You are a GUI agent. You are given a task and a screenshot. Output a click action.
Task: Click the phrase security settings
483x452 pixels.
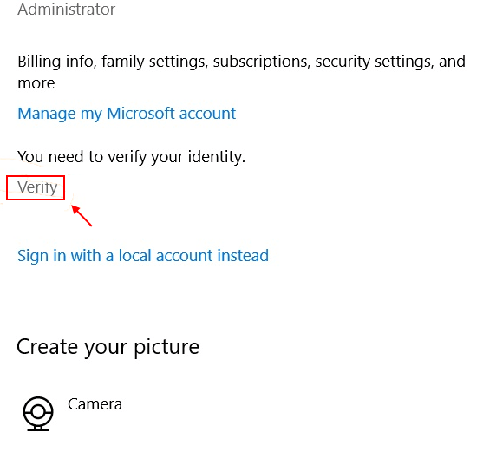click(x=375, y=62)
